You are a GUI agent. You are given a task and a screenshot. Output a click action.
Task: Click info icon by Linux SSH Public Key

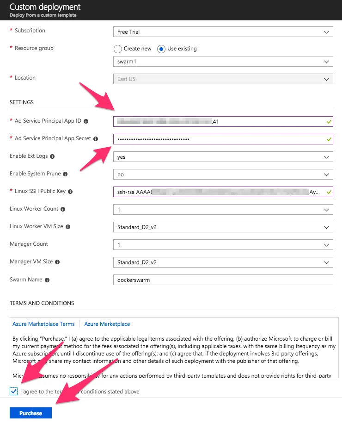(70, 192)
